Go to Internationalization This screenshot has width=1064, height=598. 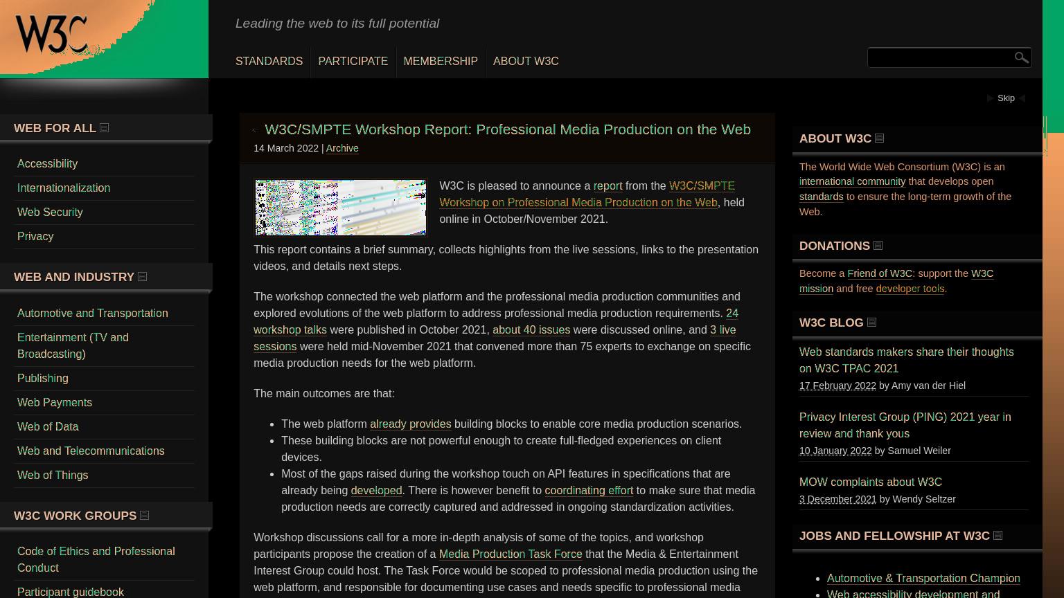pos(64,188)
